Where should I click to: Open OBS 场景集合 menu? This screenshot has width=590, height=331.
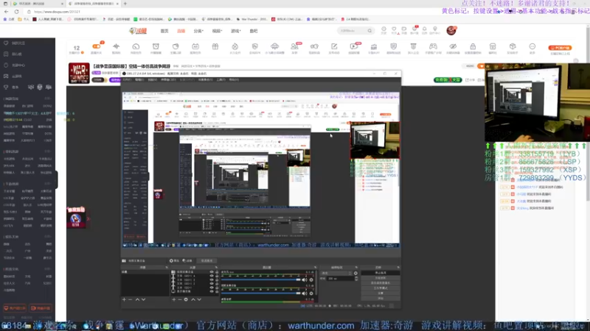206,79
